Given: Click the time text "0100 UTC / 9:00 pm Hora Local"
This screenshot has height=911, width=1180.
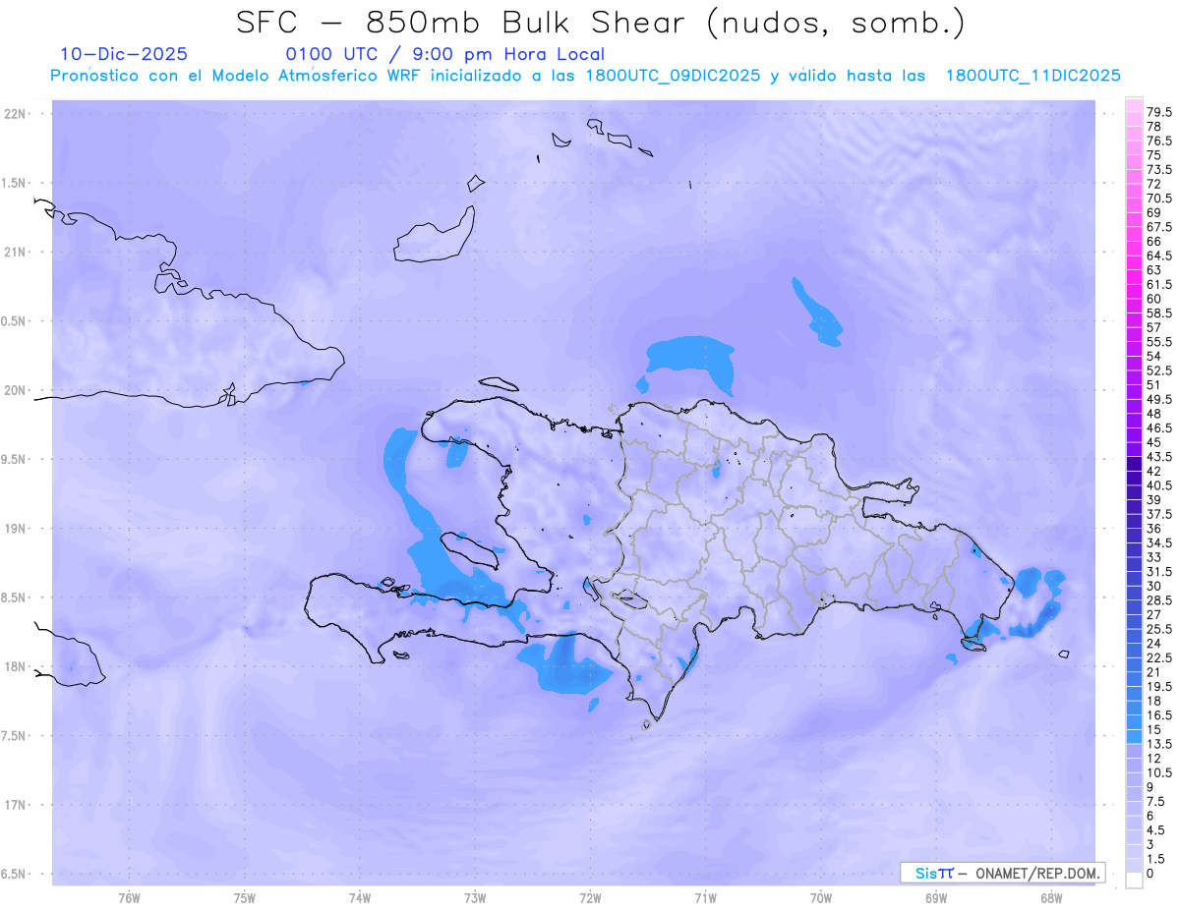Looking at the screenshot, I should 444,54.
